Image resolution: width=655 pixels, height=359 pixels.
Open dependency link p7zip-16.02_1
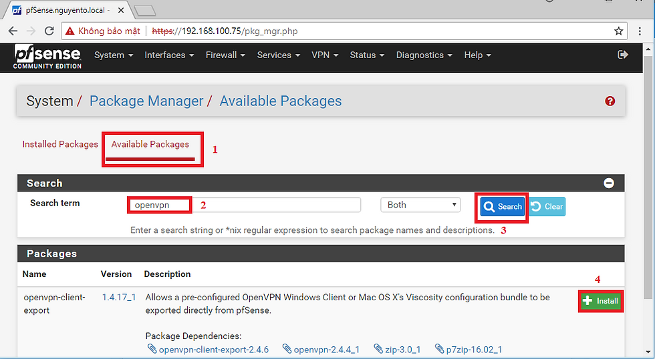point(469,349)
